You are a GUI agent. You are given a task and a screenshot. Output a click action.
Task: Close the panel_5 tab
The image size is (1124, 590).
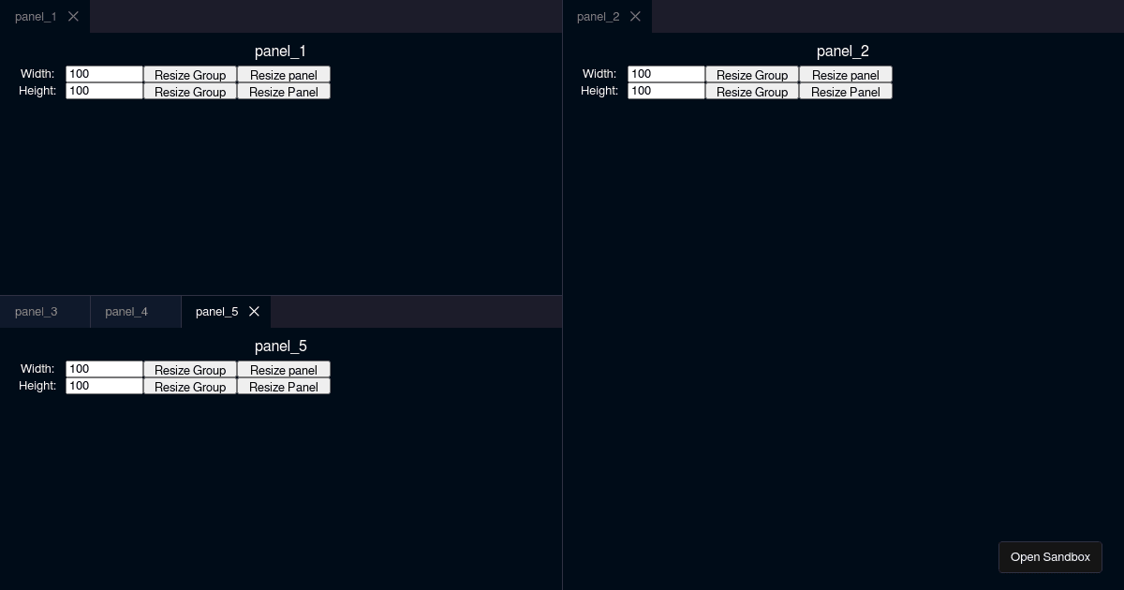pos(254,311)
